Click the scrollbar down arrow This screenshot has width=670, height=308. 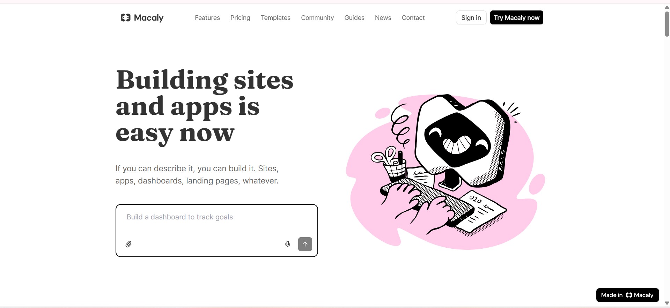coord(667,303)
